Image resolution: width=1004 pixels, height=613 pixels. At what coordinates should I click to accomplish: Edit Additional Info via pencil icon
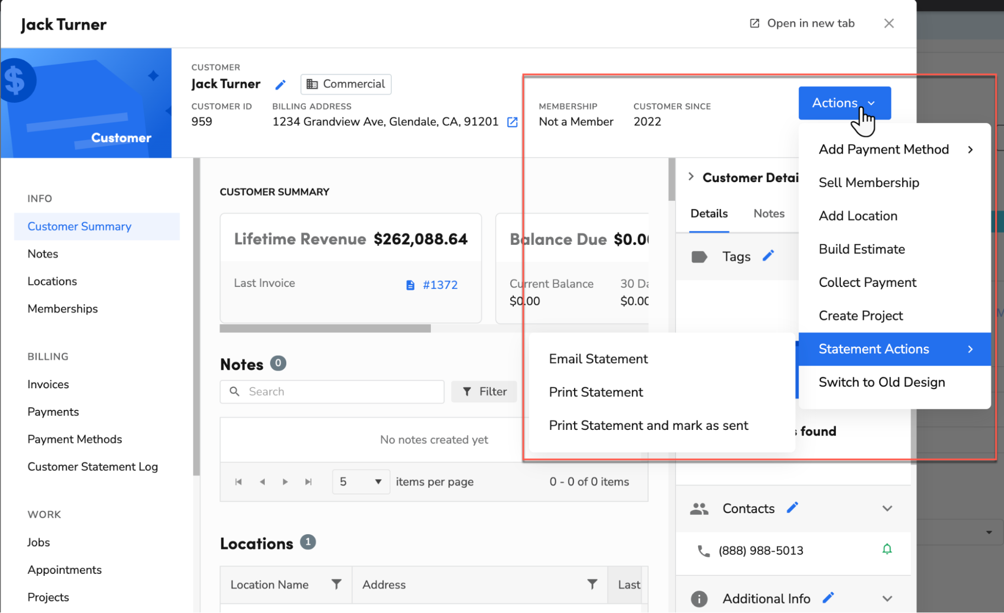pyautogui.click(x=828, y=597)
